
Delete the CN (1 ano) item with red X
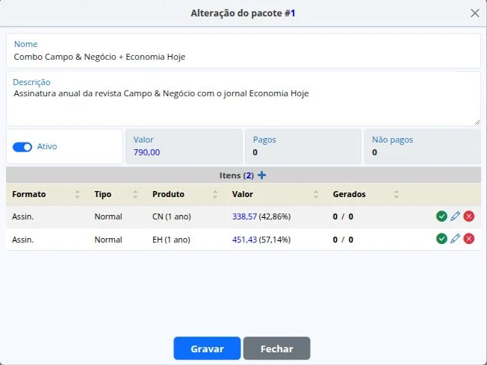click(468, 216)
